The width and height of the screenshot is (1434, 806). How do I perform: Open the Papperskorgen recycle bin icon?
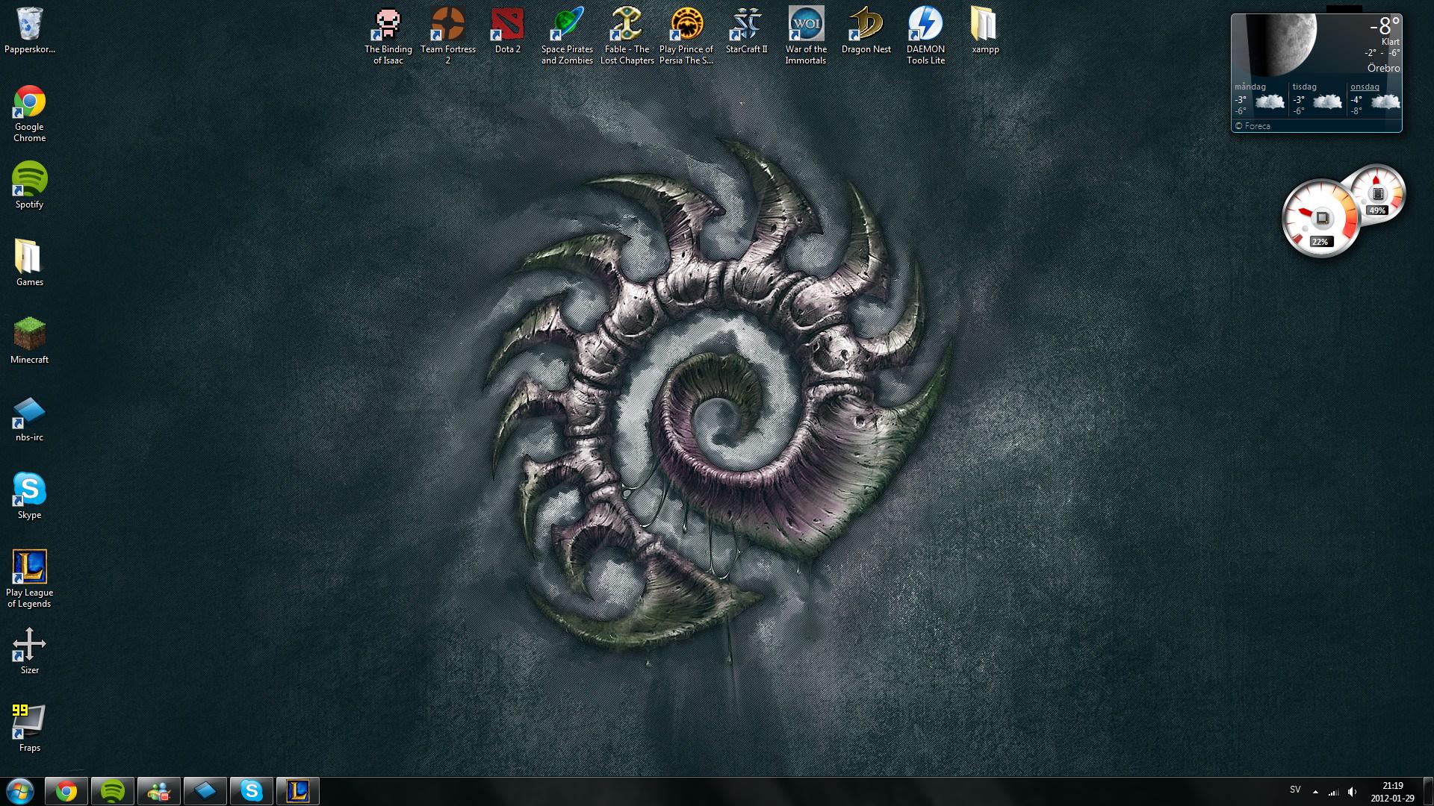29,30
